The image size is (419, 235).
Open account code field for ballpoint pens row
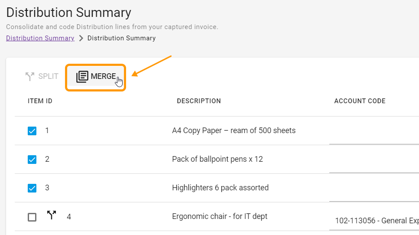click(x=374, y=160)
